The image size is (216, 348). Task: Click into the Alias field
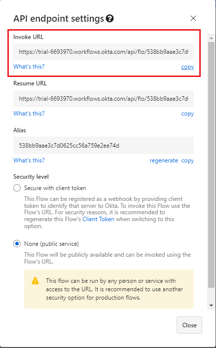(104, 145)
